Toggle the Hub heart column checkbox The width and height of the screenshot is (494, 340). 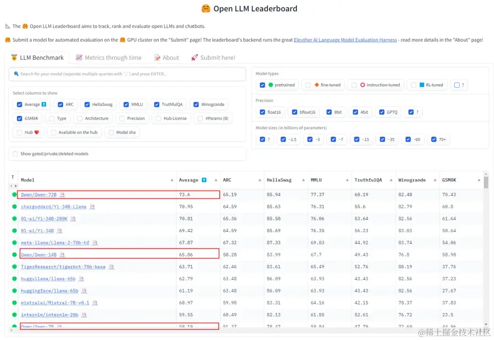coord(19,133)
